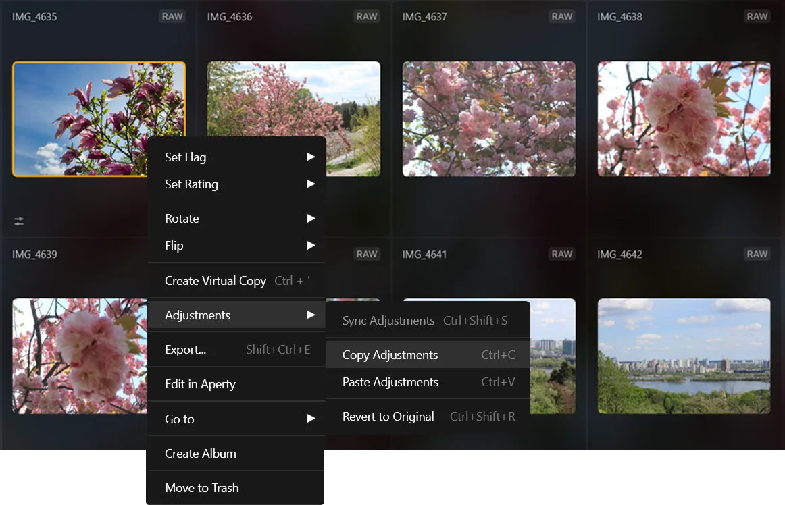Click the RAW badge on IMG_4636
The image size is (785, 505).
pos(367,16)
